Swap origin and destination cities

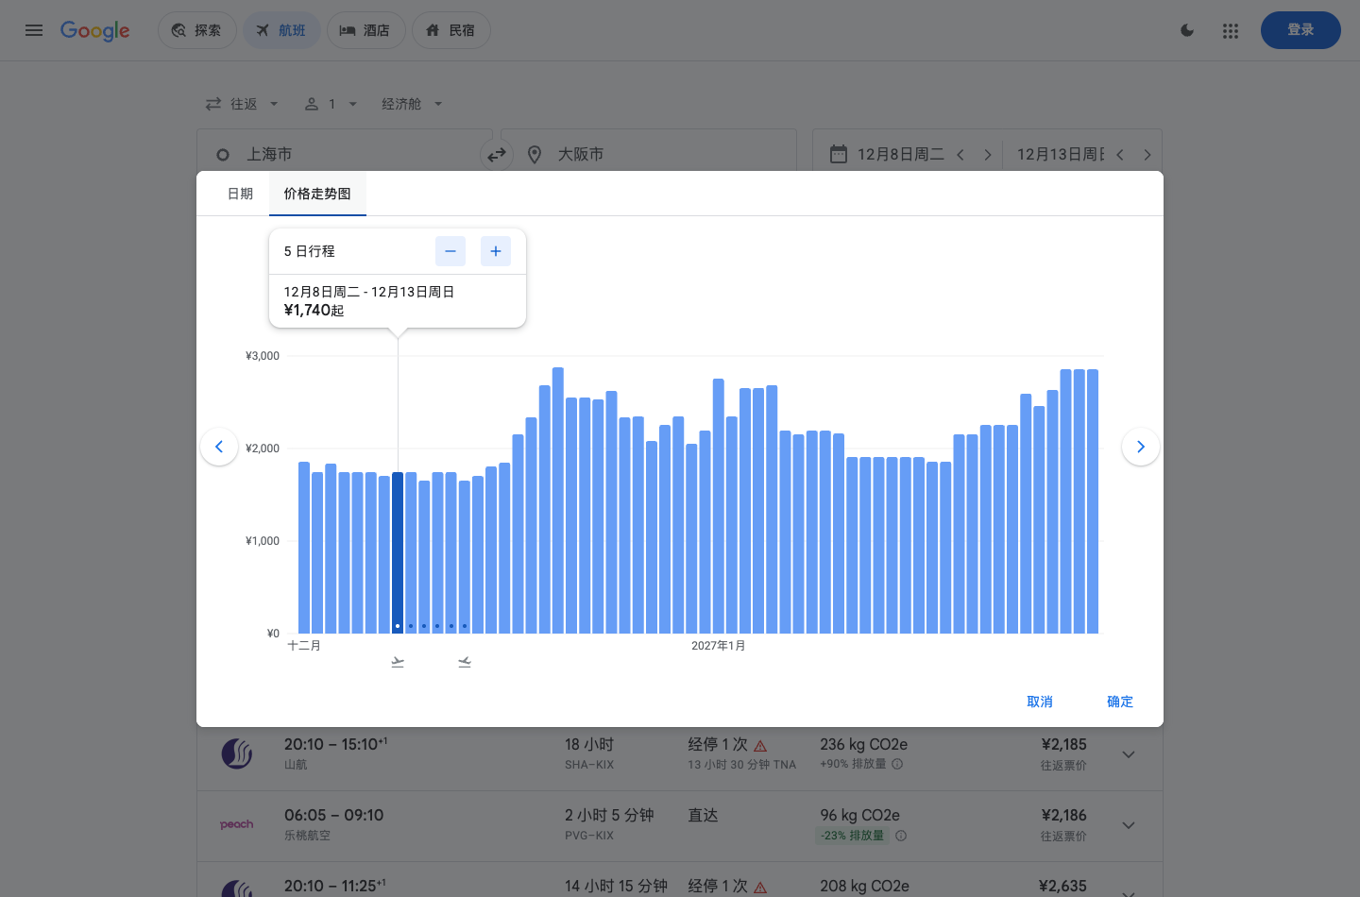[x=497, y=155]
